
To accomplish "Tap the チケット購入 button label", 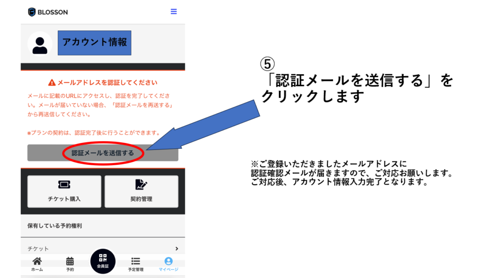I will [x=64, y=199].
